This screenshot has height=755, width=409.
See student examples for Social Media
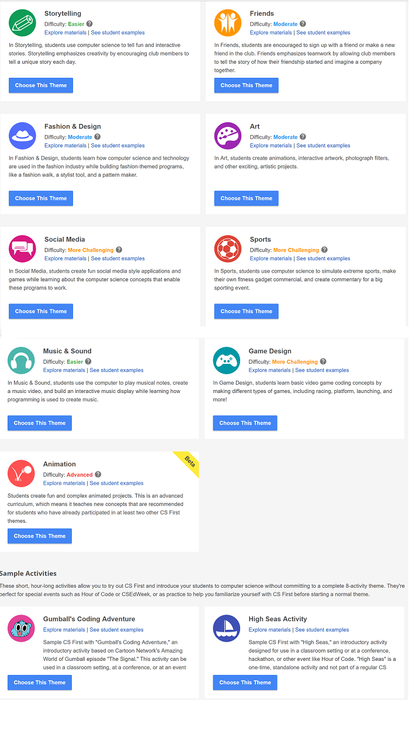coord(117,258)
